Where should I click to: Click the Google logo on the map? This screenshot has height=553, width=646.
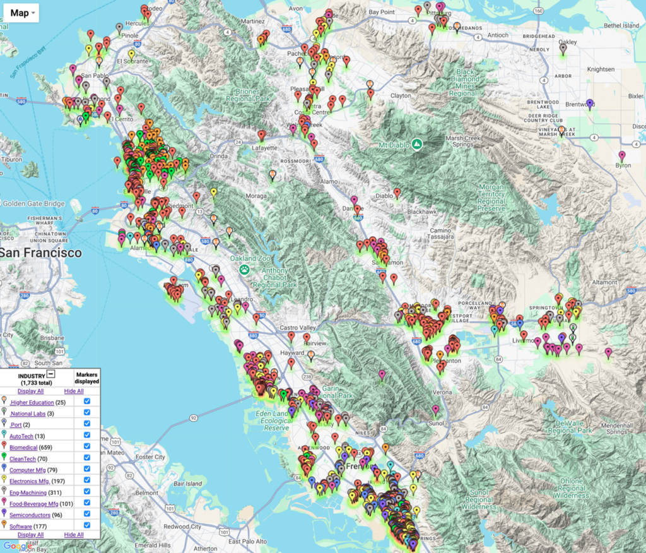18,546
